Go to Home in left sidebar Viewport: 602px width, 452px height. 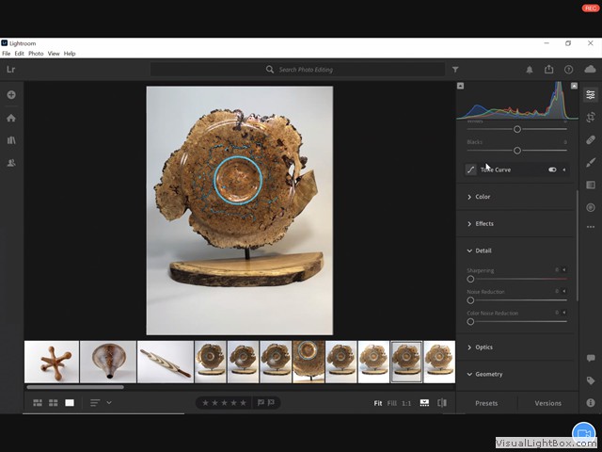coord(11,118)
